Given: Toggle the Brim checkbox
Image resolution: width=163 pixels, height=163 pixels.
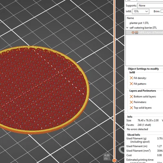Looking at the screenshot, I should [x=162, y=11].
